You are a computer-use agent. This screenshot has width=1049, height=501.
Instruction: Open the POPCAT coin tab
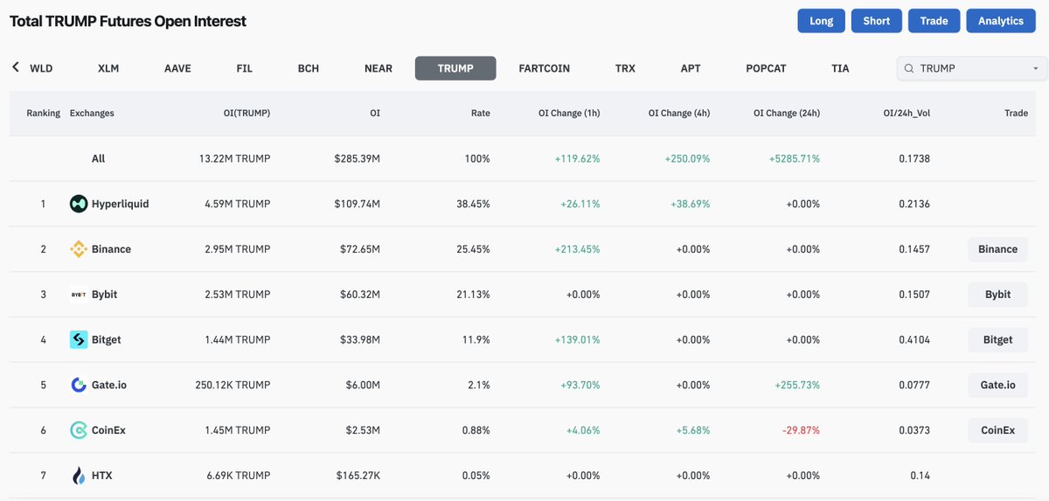click(x=767, y=68)
